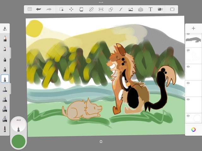Click the redo arrow
This screenshot has height=151, width=202.
49,9
